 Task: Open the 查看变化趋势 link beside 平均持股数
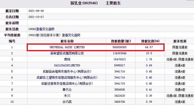[x=71, y=35]
